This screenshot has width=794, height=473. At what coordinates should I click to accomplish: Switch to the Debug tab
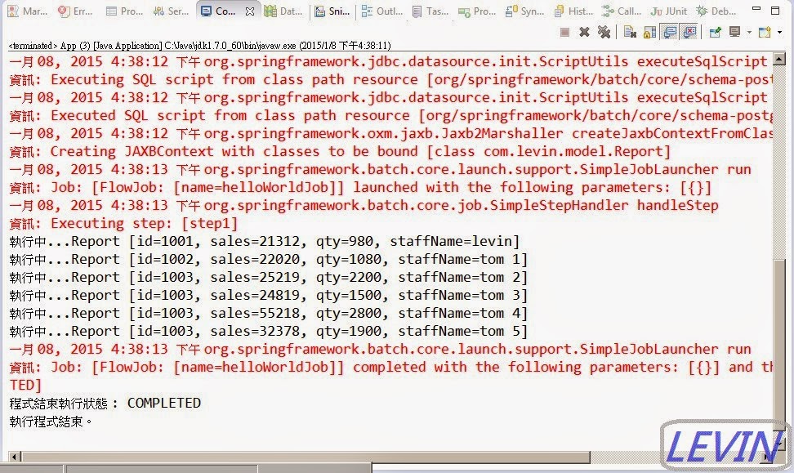click(x=725, y=9)
